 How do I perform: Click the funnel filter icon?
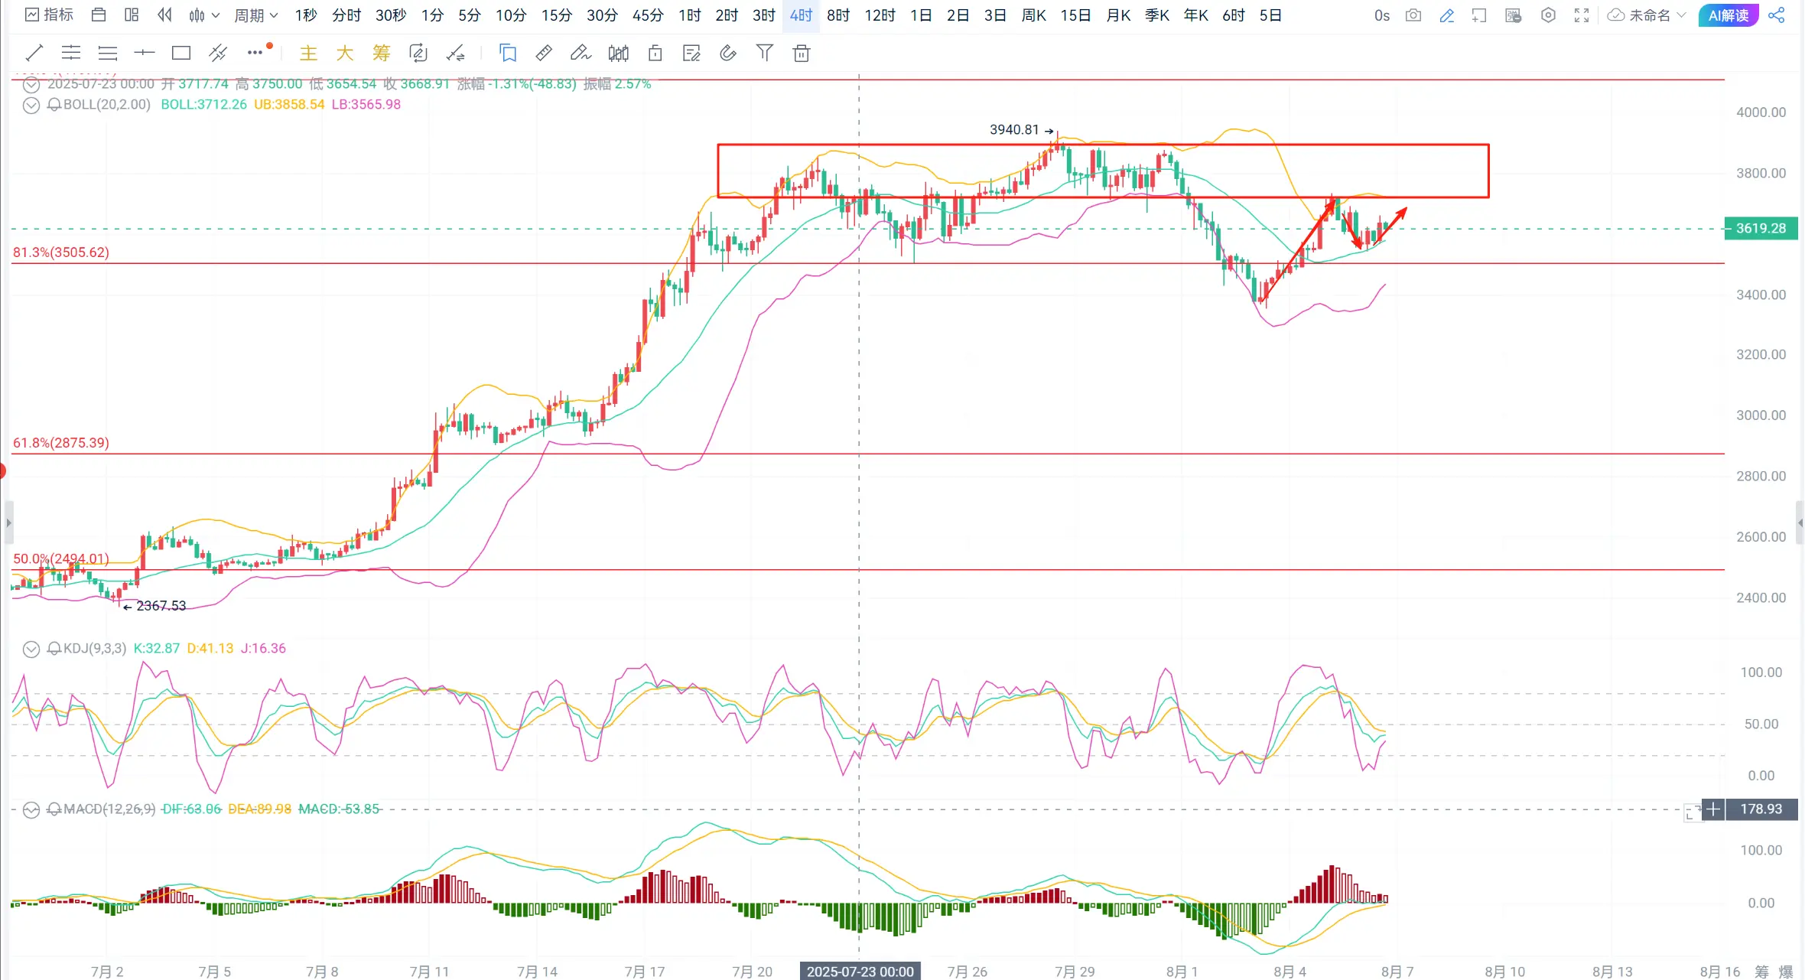pyautogui.click(x=765, y=53)
